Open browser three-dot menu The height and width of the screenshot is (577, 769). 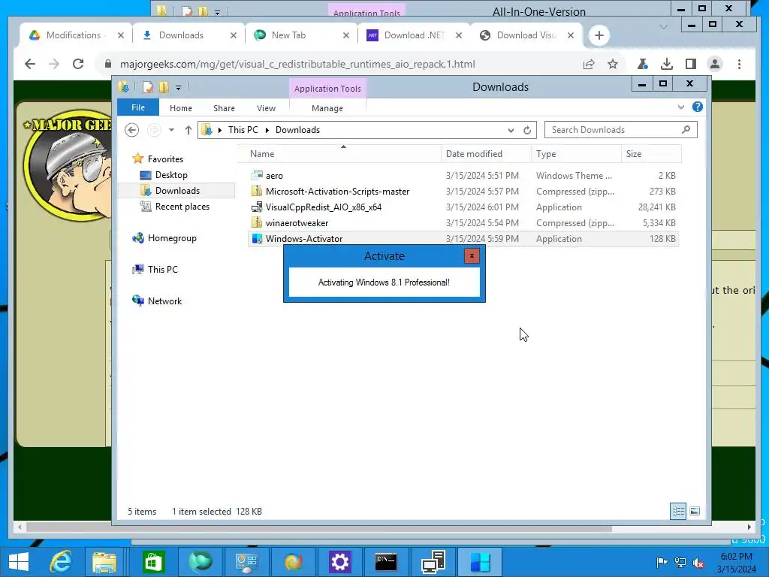coord(739,64)
